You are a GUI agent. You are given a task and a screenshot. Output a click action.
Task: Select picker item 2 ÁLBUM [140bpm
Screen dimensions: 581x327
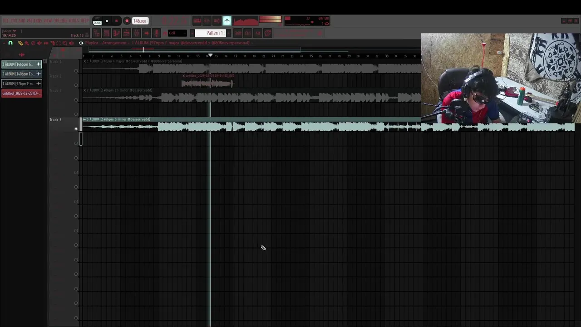pyautogui.click(x=21, y=74)
